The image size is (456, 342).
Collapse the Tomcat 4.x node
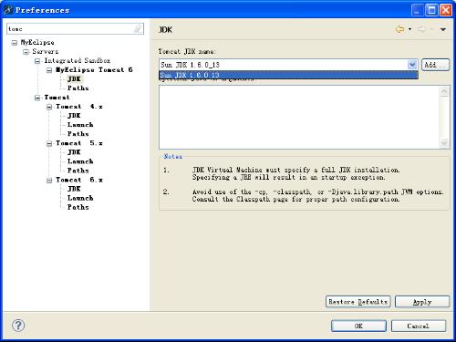[x=49, y=107]
